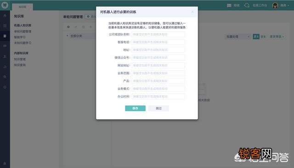Click the 机器人知识库 section heading
The width and height of the screenshot is (294, 168).
pos(23,25)
